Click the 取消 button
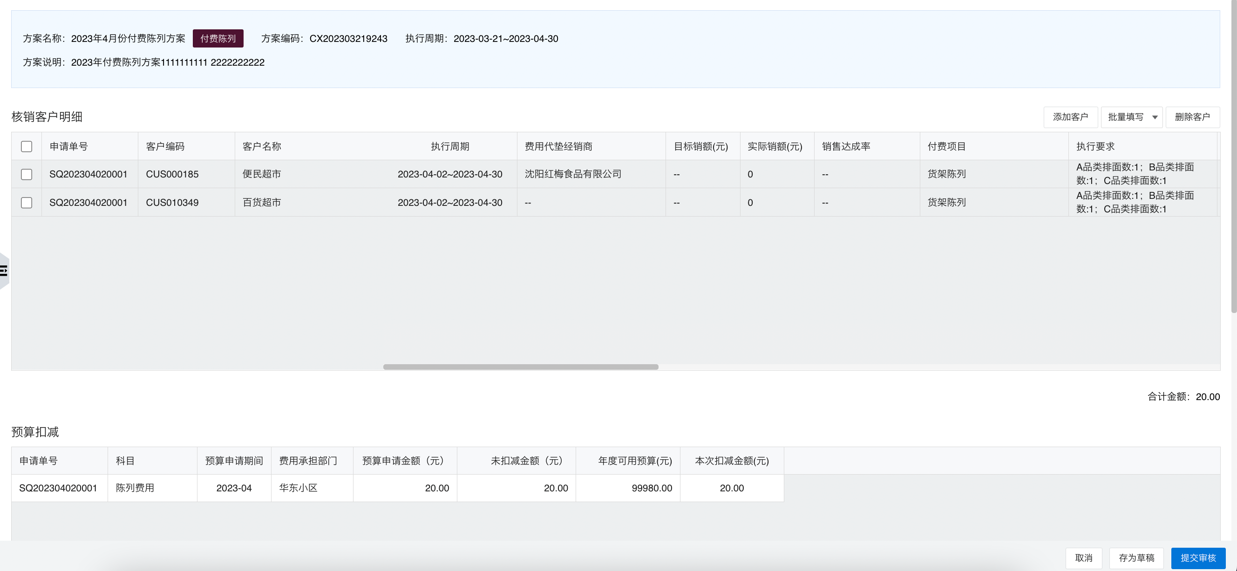 pos(1083,558)
